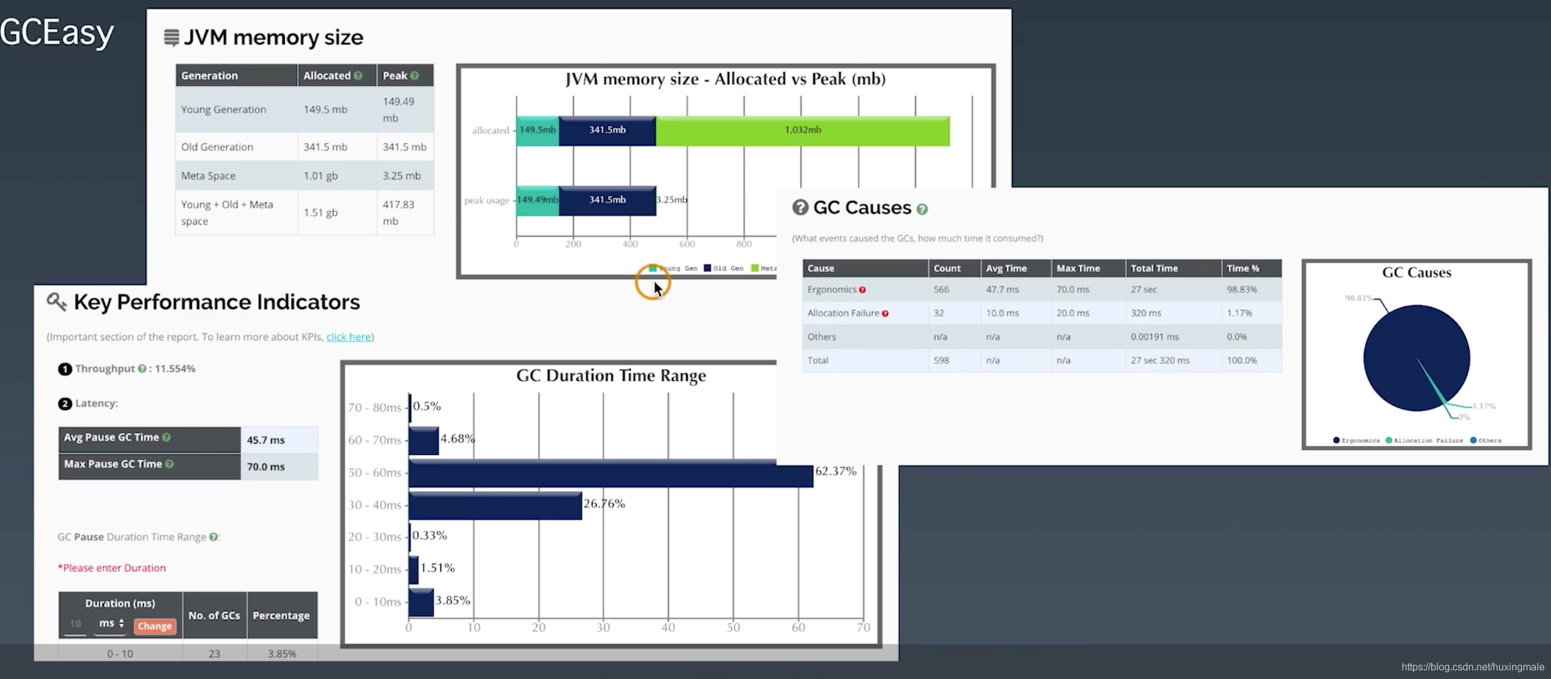The image size is (1551, 679).
Task: Click the '0 - 10' duration row cell
Action: point(120,654)
